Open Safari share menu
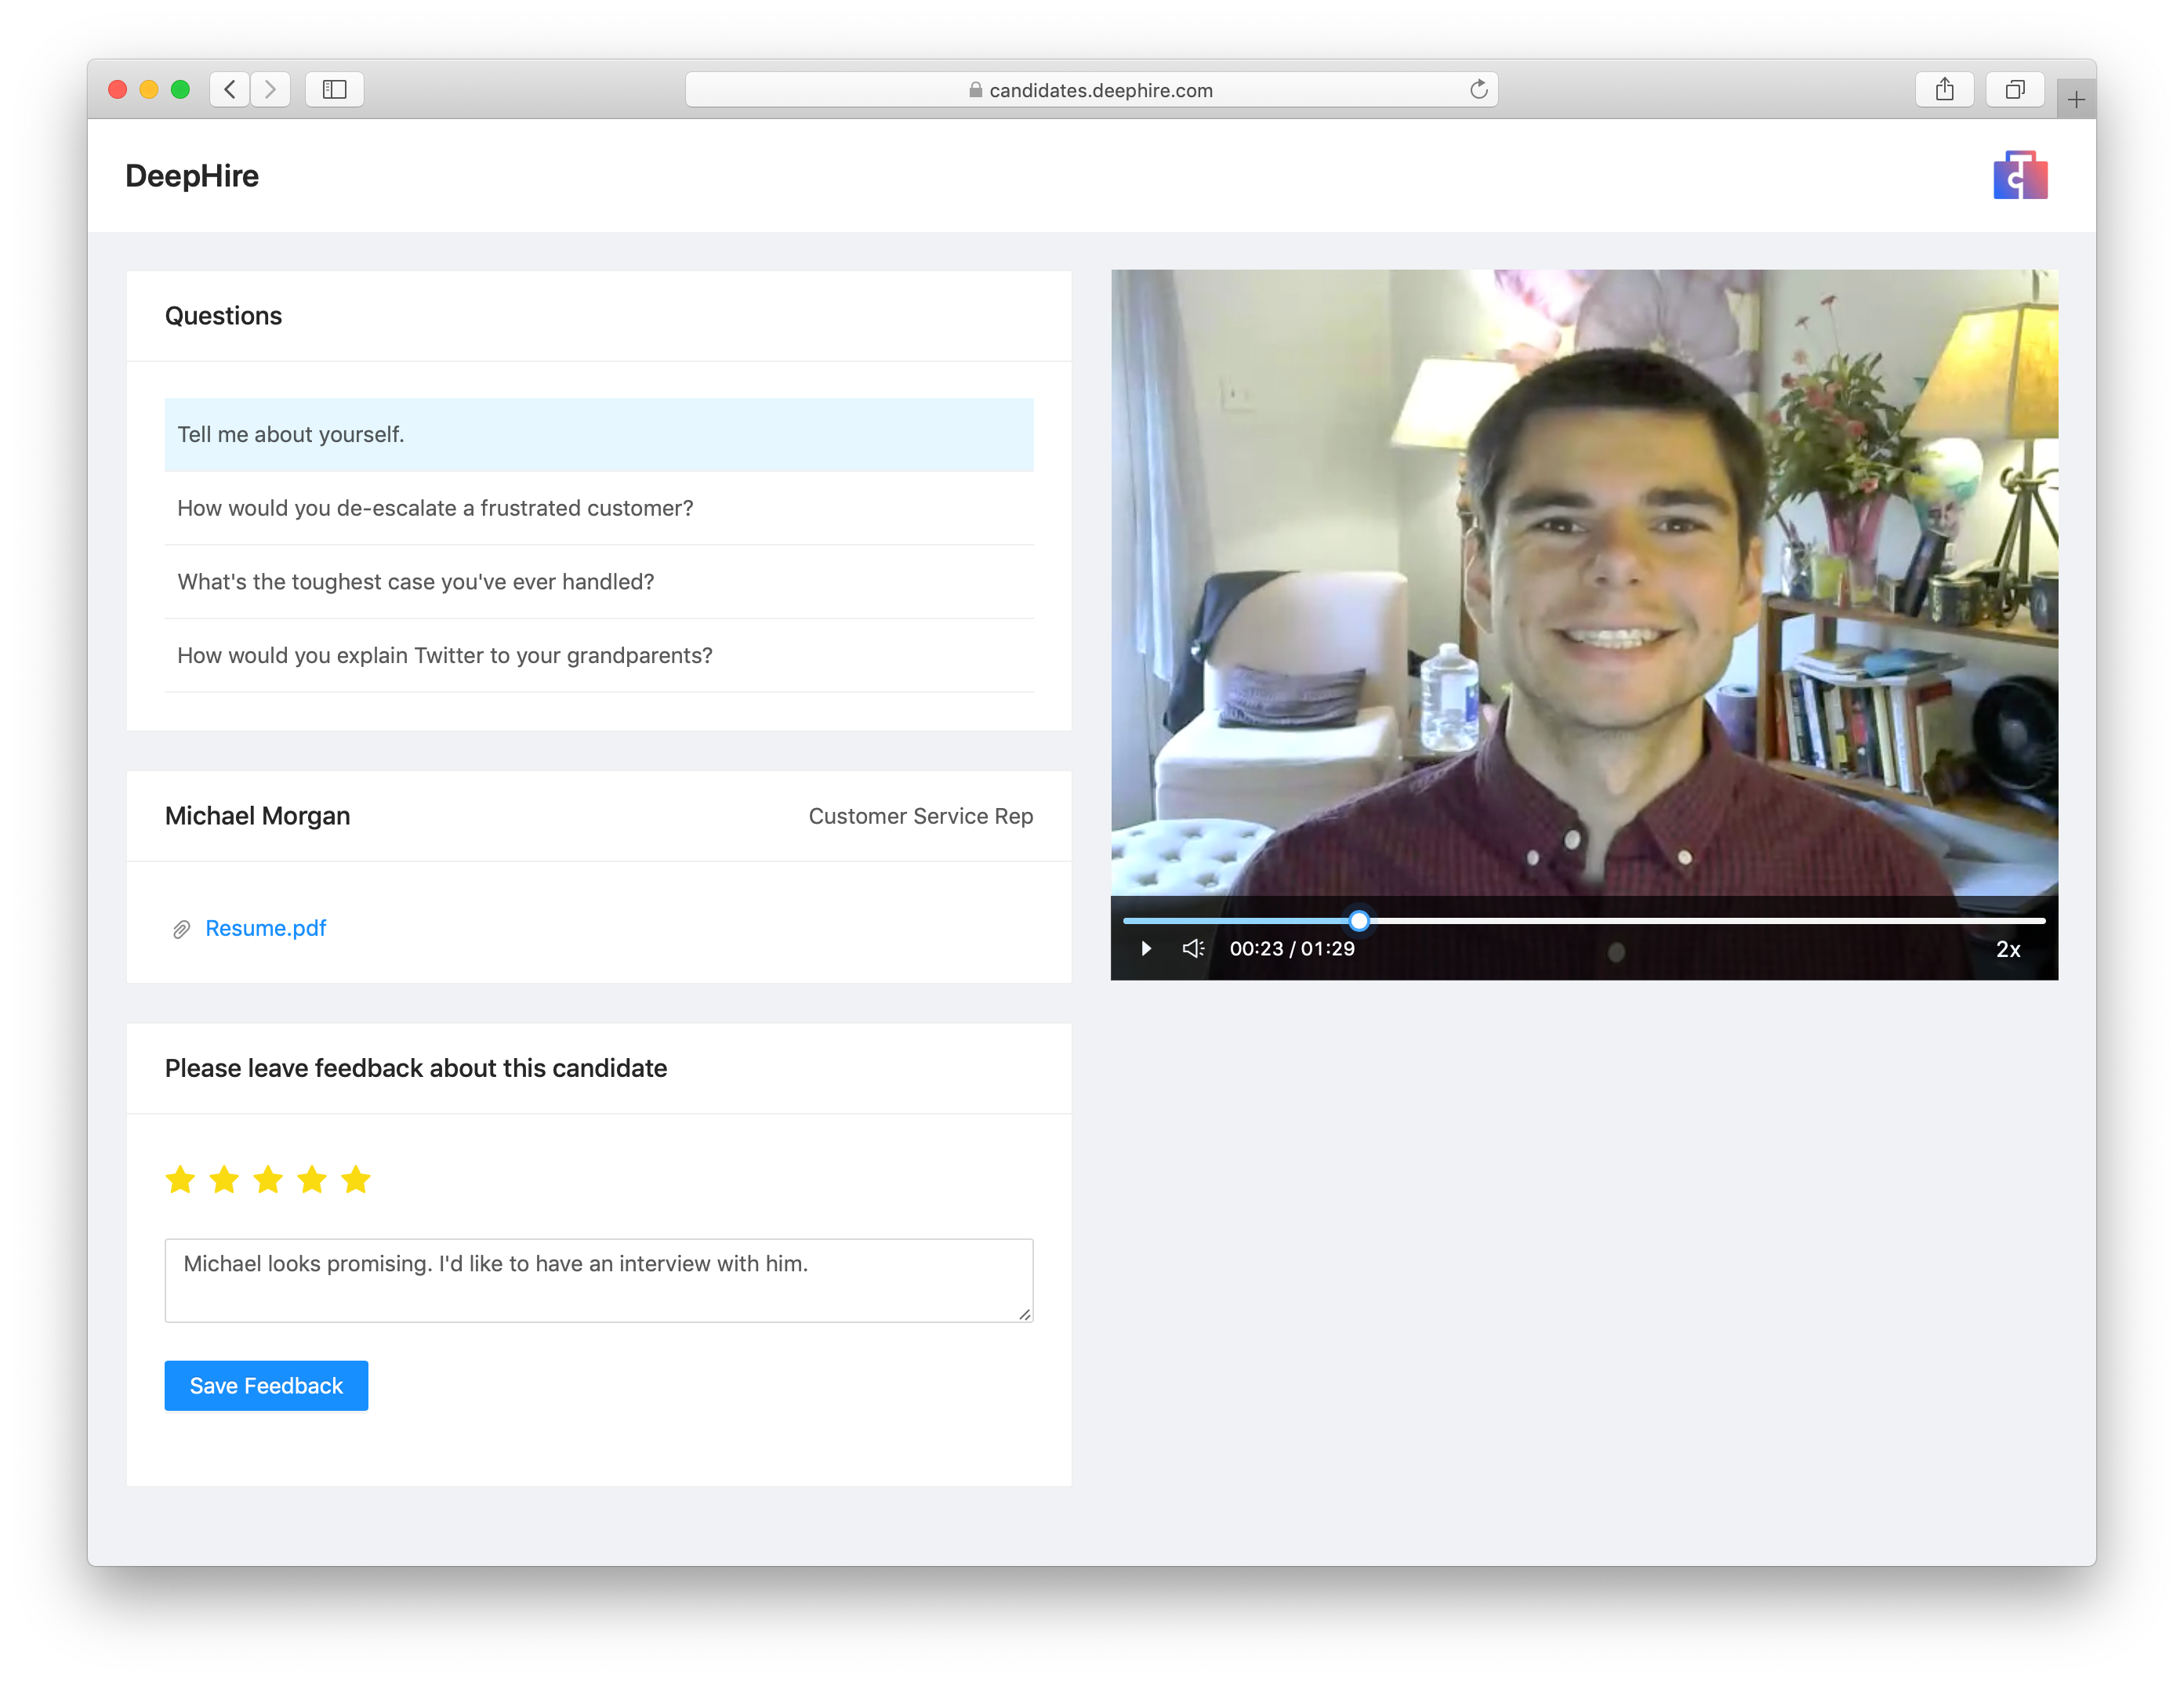Screen dimensions: 2184x1682 tap(1943, 89)
